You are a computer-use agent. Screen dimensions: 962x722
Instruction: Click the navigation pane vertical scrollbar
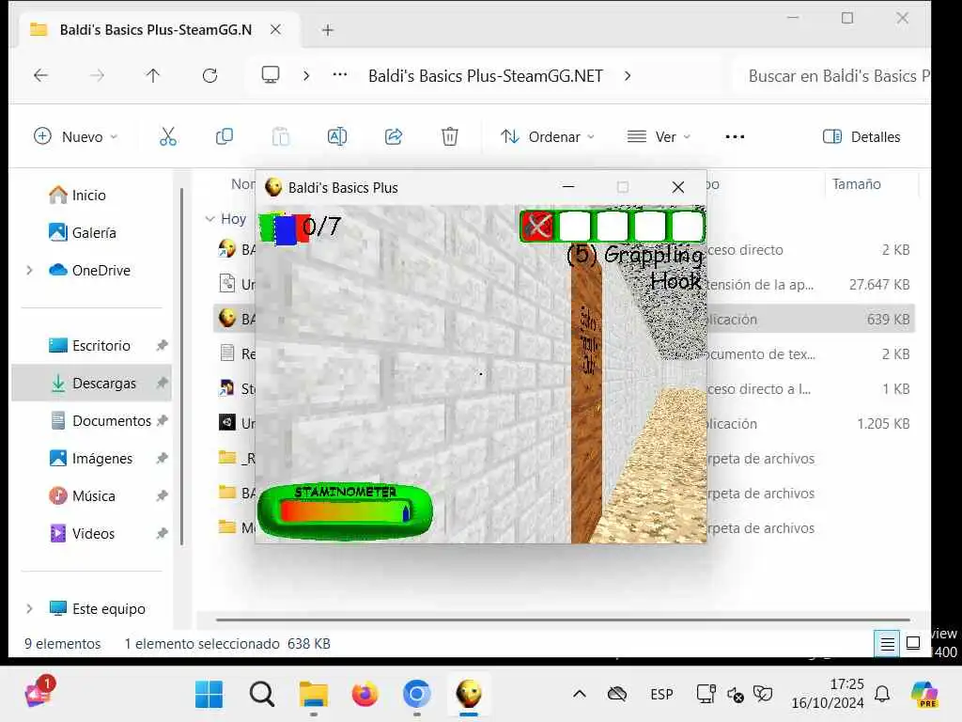pyautogui.click(x=181, y=367)
